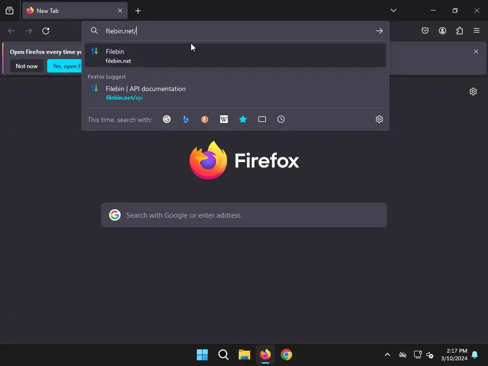Image resolution: width=488 pixels, height=366 pixels.
Task: Launch Chrome from the taskbar
Action: tap(286, 355)
